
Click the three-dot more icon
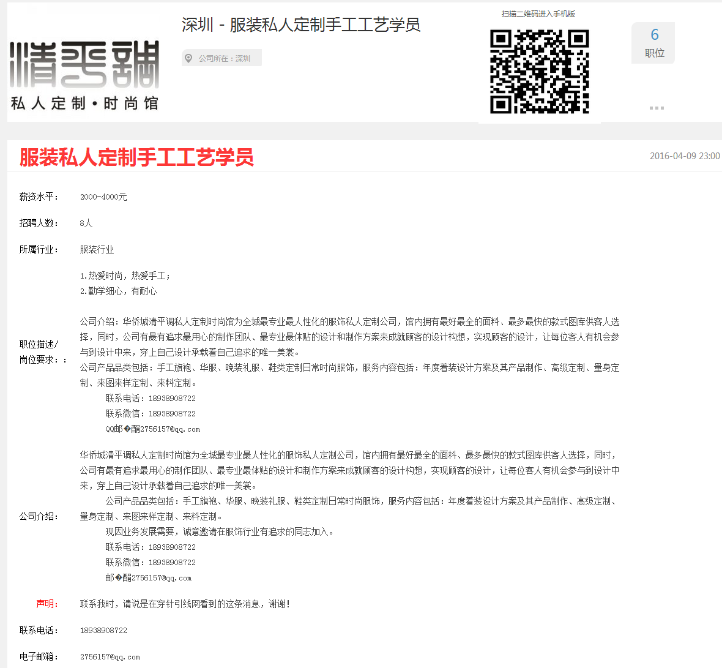click(x=656, y=108)
